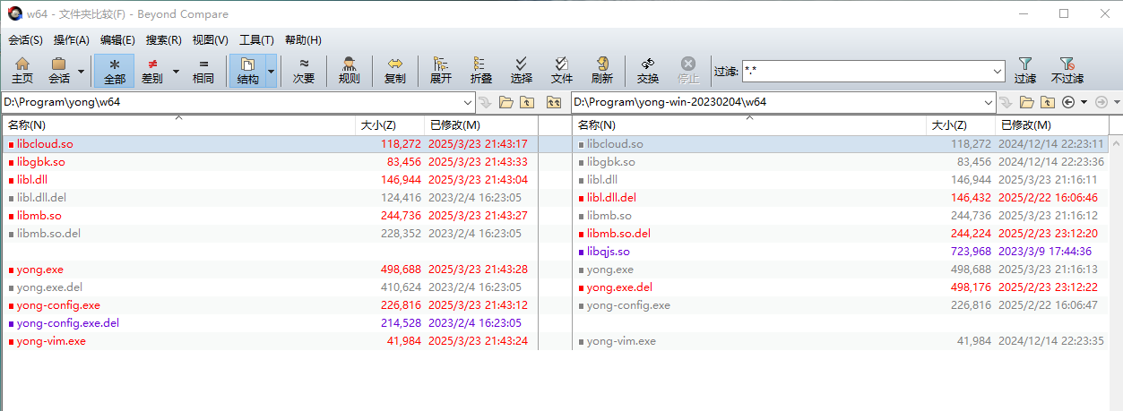The image size is (1123, 411).
Task: Click the 复制 copy arrows icon
Action: pyautogui.click(x=394, y=70)
